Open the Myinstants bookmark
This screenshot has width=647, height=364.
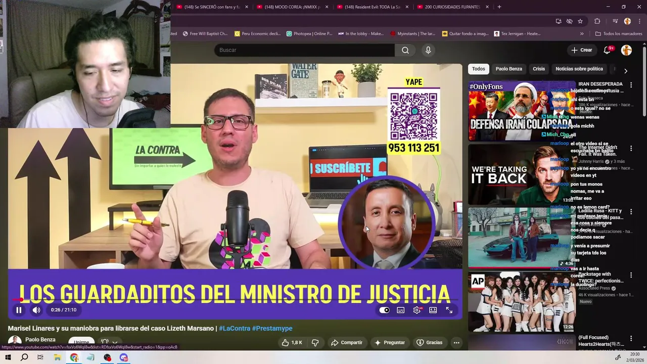click(413, 34)
